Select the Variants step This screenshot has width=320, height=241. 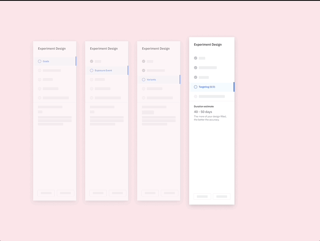(151, 80)
